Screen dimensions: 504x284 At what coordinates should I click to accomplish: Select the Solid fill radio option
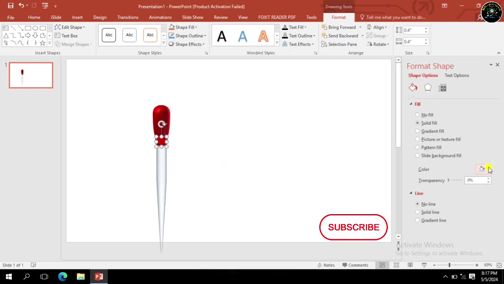coord(417,123)
